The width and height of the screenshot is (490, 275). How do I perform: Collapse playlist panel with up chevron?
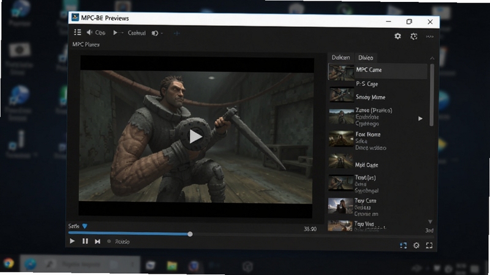click(x=432, y=58)
